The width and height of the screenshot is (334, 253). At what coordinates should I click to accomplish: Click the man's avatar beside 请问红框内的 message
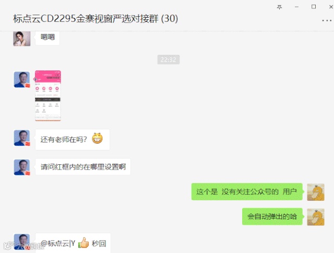pyautogui.click(x=22, y=167)
